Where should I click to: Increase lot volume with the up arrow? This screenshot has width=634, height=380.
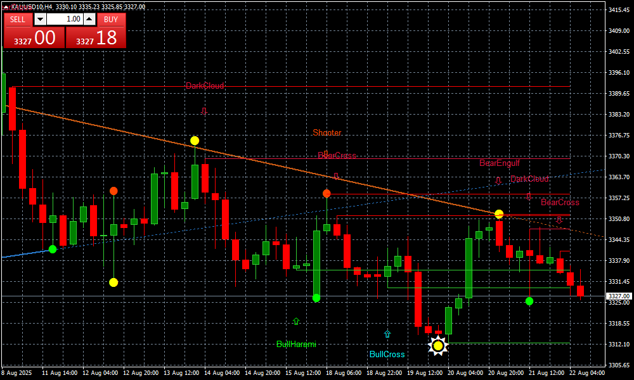[89, 19]
